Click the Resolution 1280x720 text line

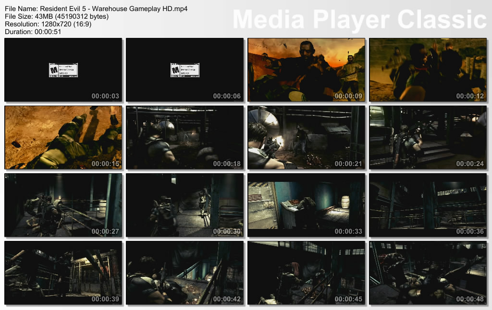pyautogui.click(x=48, y=24)
